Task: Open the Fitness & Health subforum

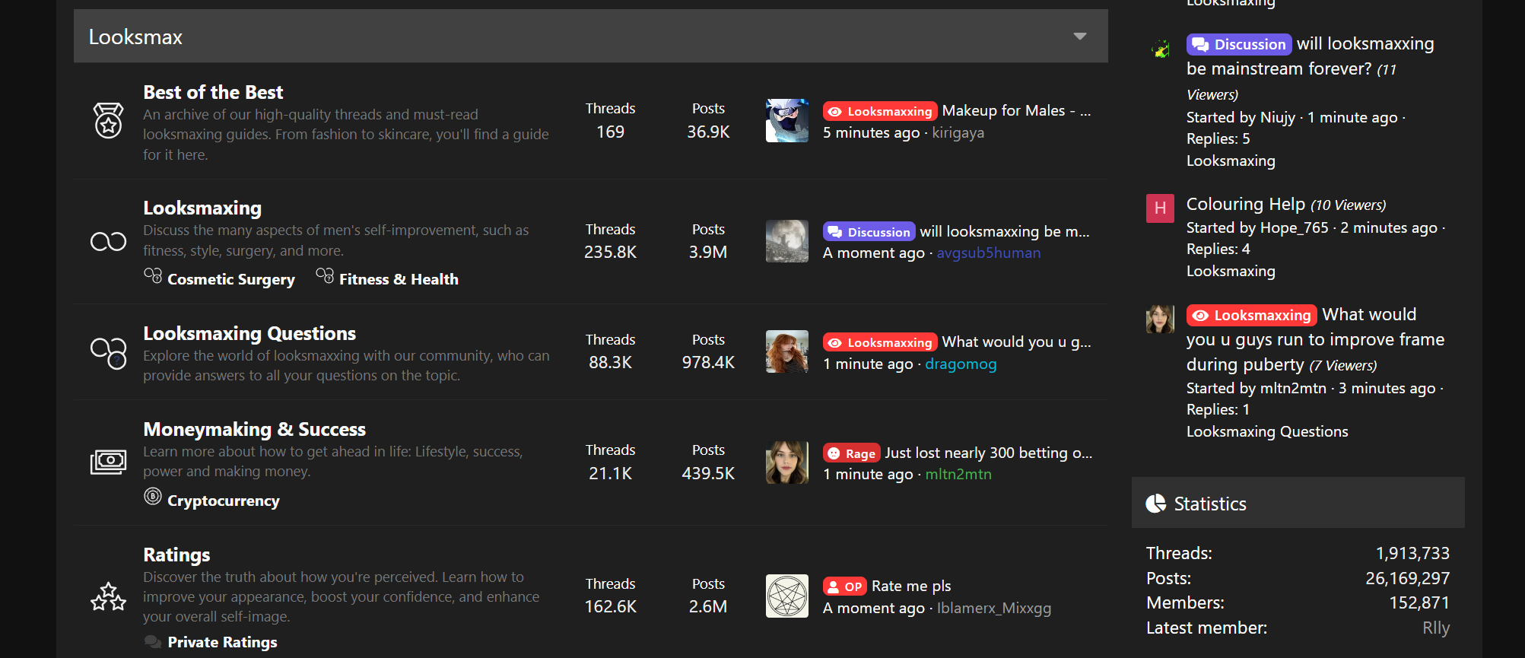Action: point(399,279)
